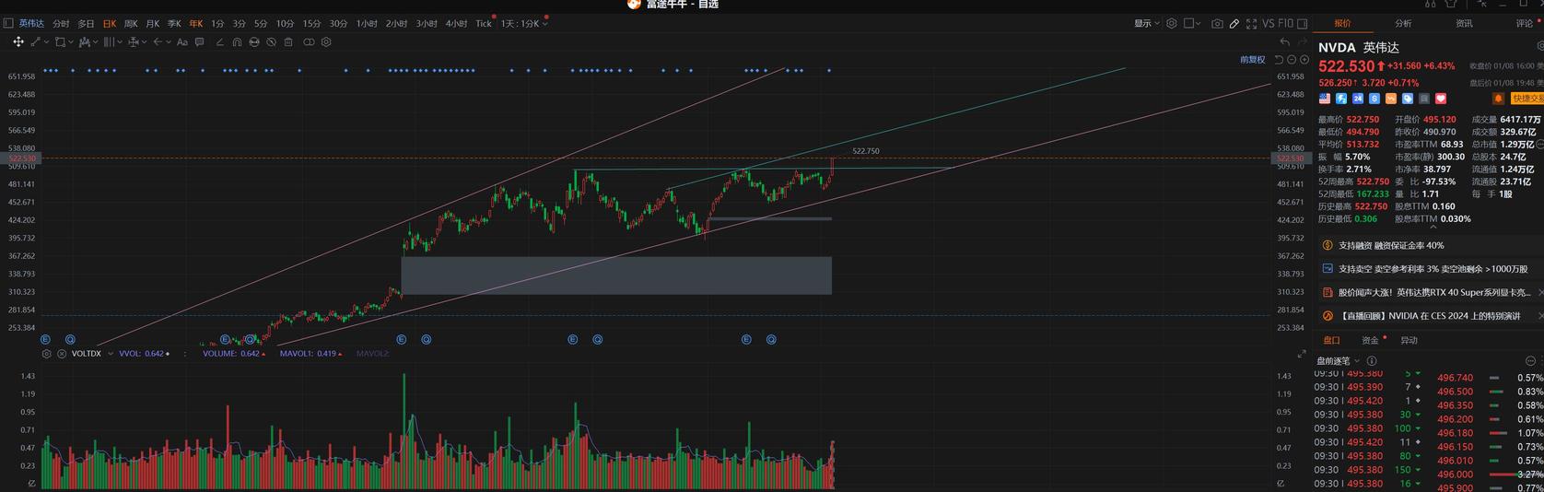Switch to the 分时 intraday chart
This screenshot has width=1544, height=492.
61,23
